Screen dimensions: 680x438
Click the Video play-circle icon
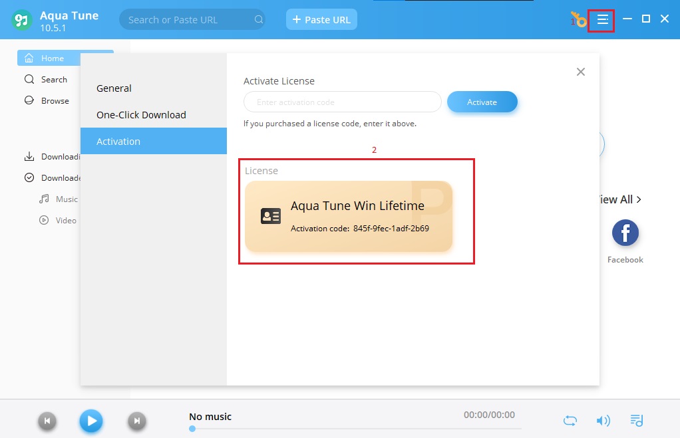[x=44, y=220]
